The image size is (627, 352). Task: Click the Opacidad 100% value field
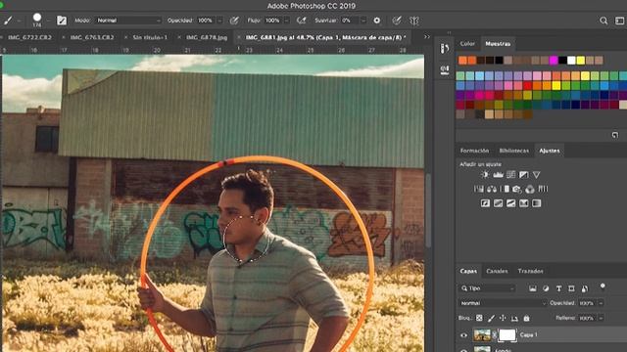[x=206, y=21]
